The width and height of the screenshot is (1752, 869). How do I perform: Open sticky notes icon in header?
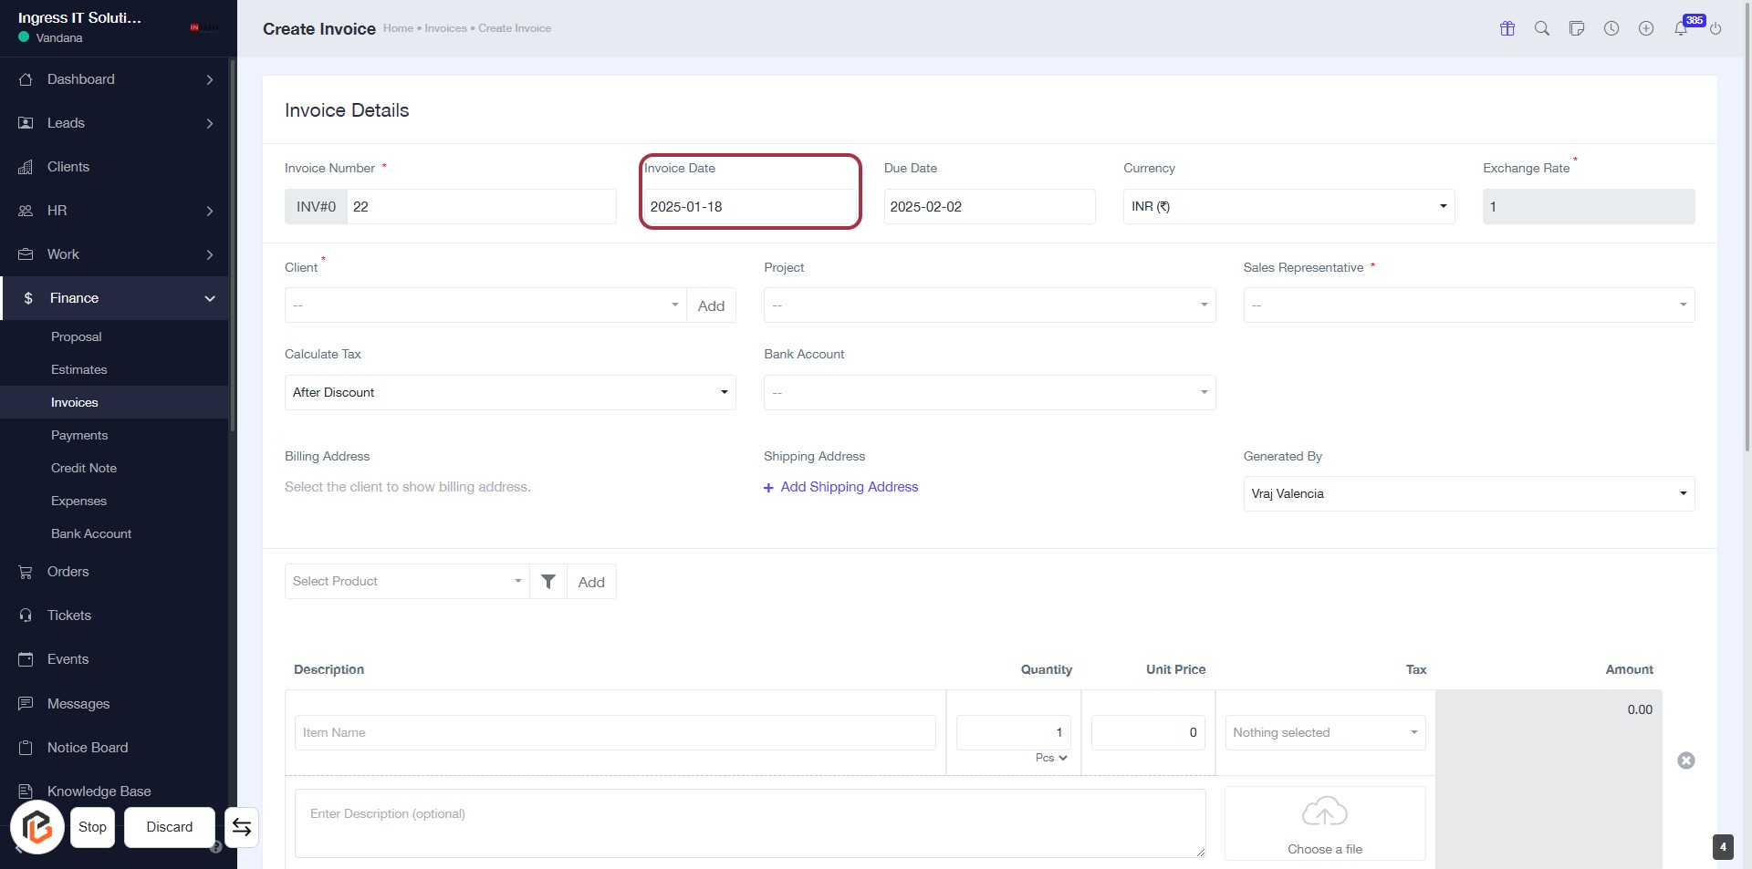click(1577, 28)
